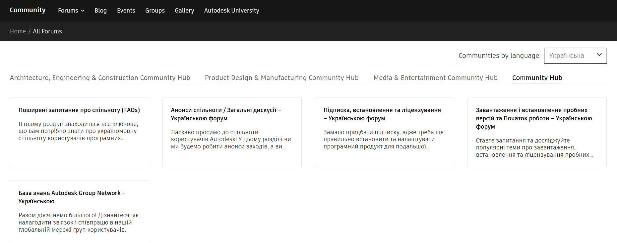Viewport: 617px width, 243px height.
Task: Open База знань Autodesk Group Network forum
Action: click(72, 197)
